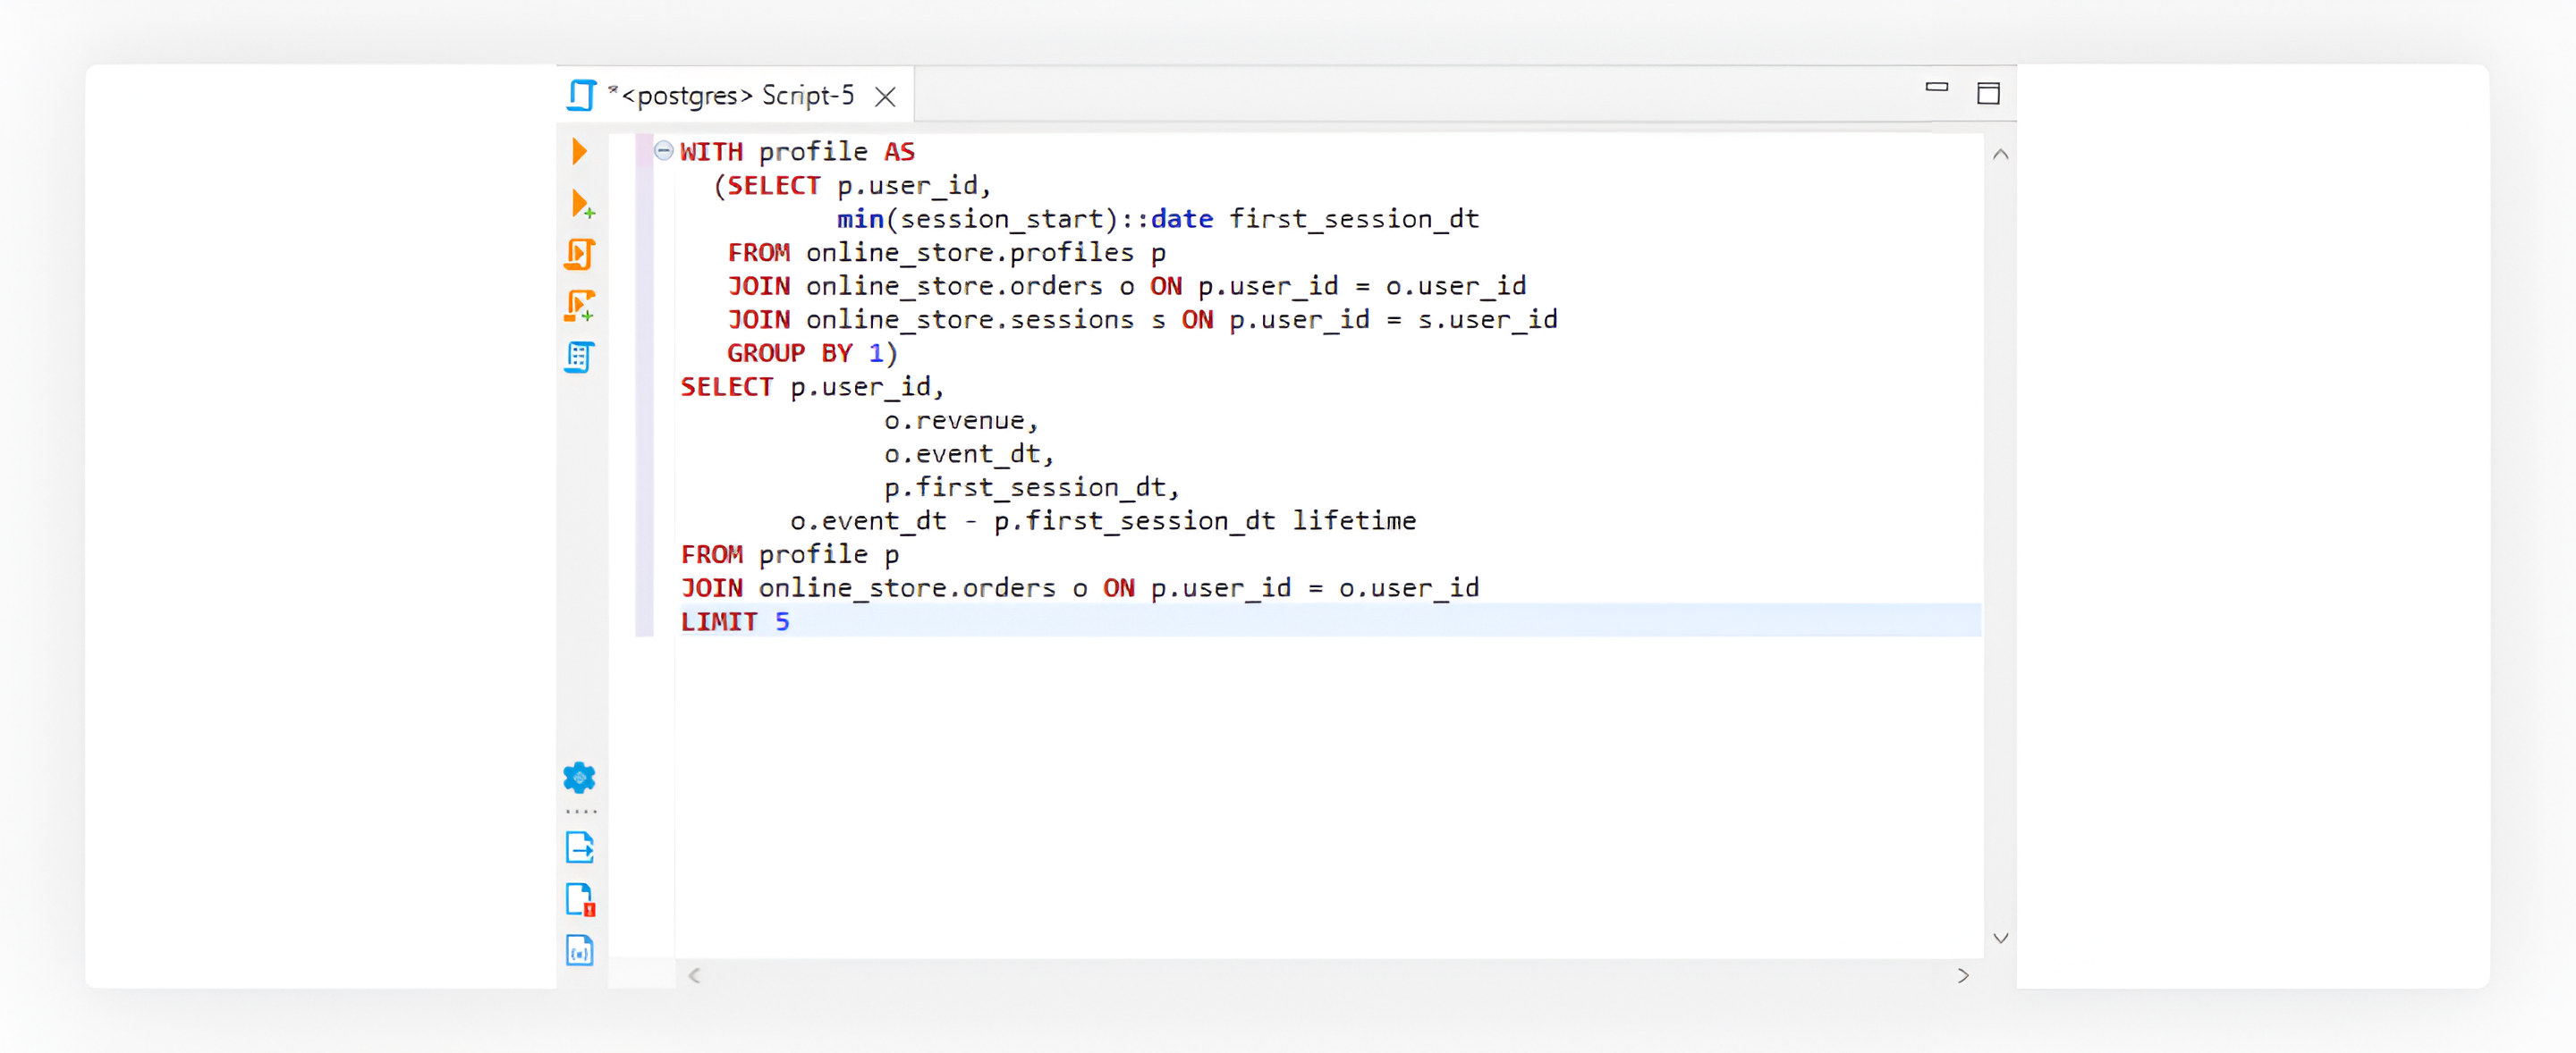Click the 'date' cast keyword
Screen dimensions: 2576x1053
[1182, 219]
